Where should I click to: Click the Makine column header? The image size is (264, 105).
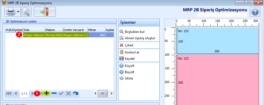click(x=54, y=30)
